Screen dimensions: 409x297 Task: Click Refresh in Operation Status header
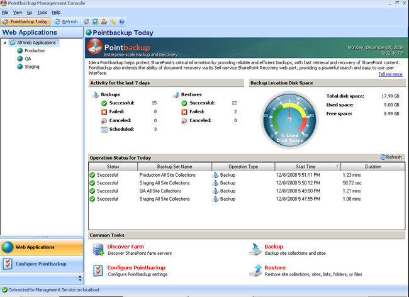pyautogui.click(x=391, y=157)
